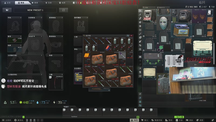
Task: Select the УБЕЙ welding mask item
Action: tap(150, 16)
